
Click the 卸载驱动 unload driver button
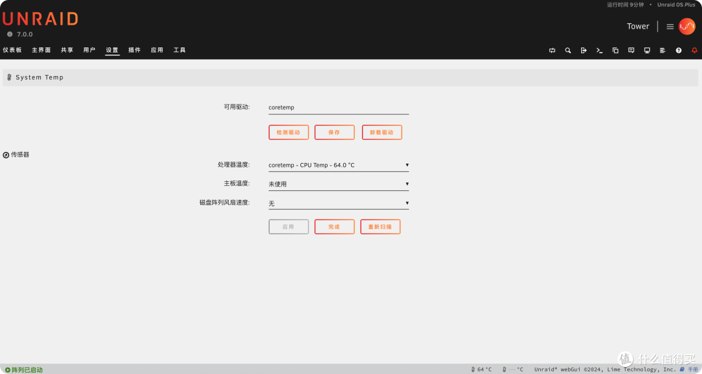click(x=382, y=132)
